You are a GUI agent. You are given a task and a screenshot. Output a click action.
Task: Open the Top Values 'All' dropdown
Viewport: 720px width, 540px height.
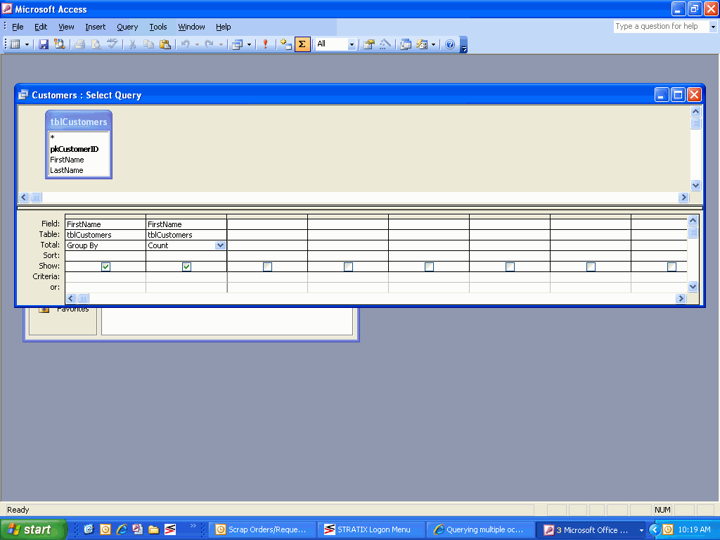pyautogui.click(x=352, y=44)
